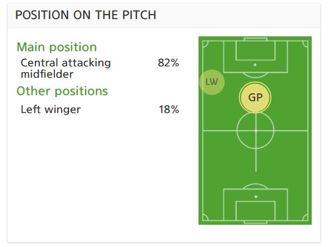Click the LW position marker

212,82
